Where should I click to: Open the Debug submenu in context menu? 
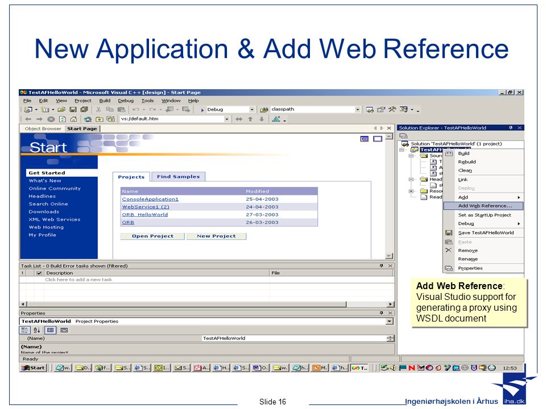click(483, 224)
